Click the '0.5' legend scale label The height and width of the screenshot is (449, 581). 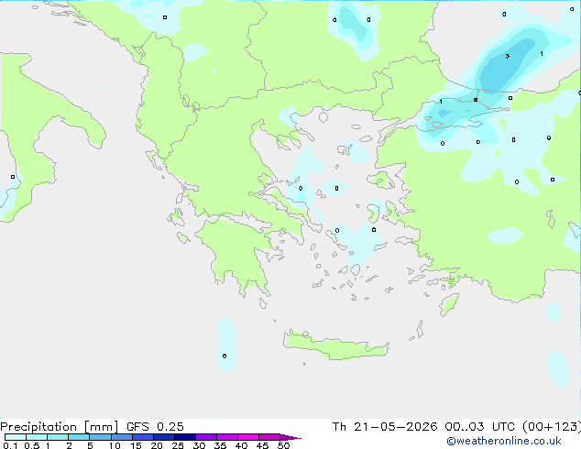(31, 445)
